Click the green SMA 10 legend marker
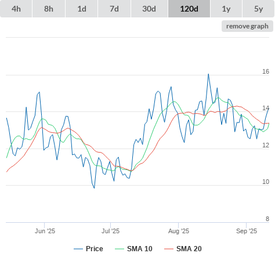 (x=120, y=249)
